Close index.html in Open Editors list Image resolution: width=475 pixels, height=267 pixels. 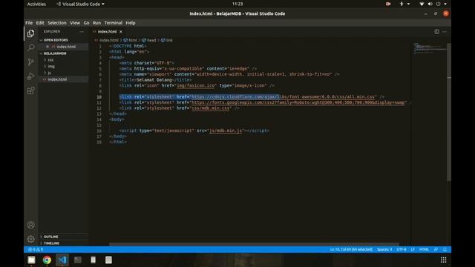click(47, 47)
